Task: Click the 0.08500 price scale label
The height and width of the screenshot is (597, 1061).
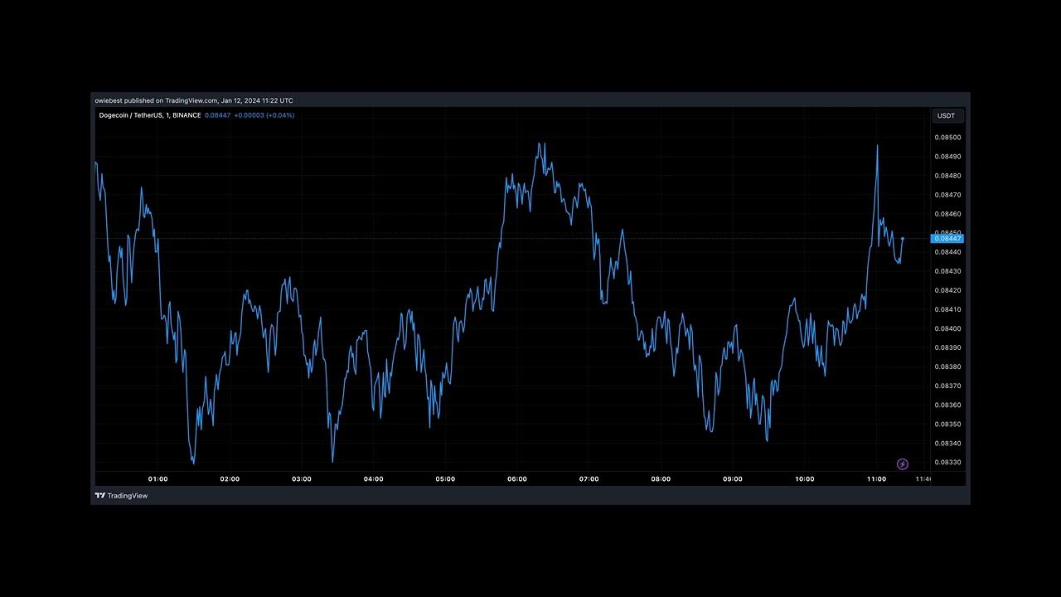Action: (x=947, y=138)
